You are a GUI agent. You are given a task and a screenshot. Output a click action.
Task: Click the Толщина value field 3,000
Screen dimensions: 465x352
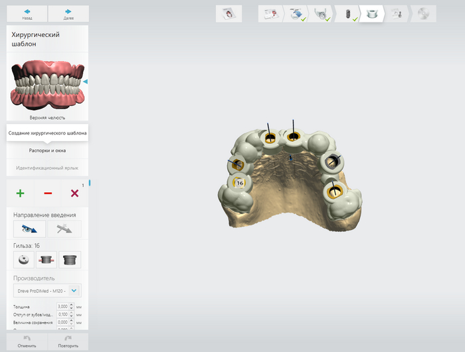(62, 306)
